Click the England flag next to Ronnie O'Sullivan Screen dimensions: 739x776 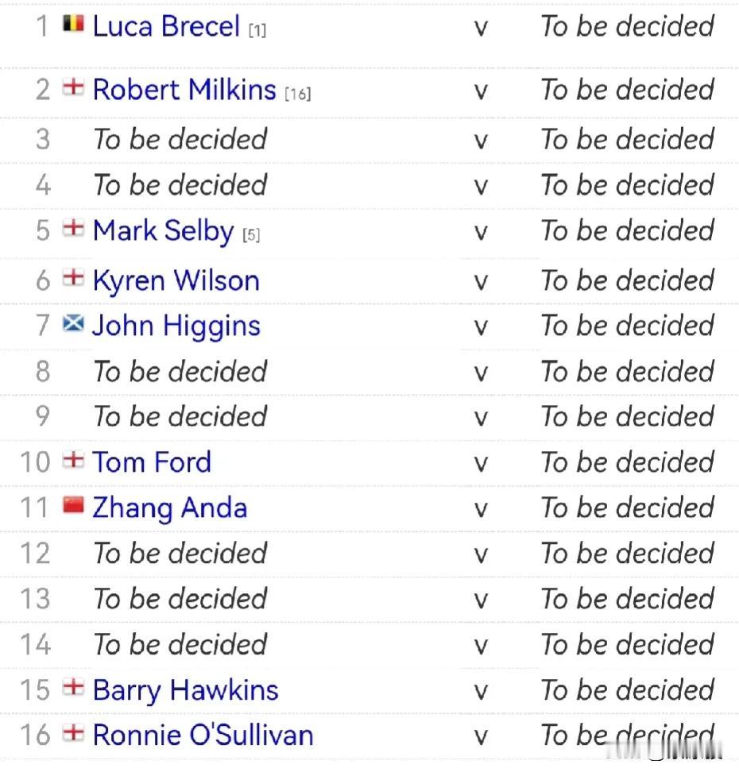point(73,732)
